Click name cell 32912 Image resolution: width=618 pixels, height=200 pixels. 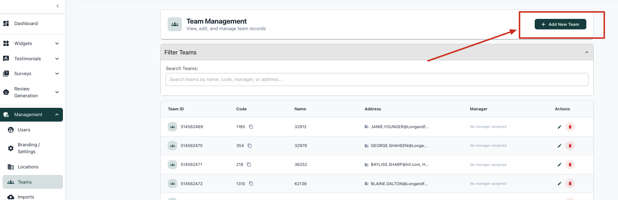[300, 127]
